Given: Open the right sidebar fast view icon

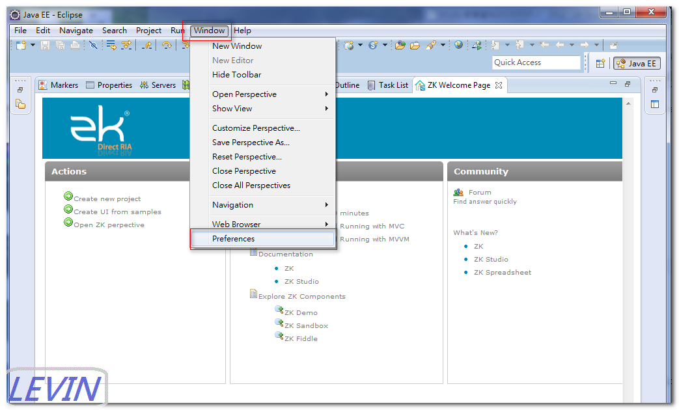Looking at the screenshot, I should pos(655,104).
